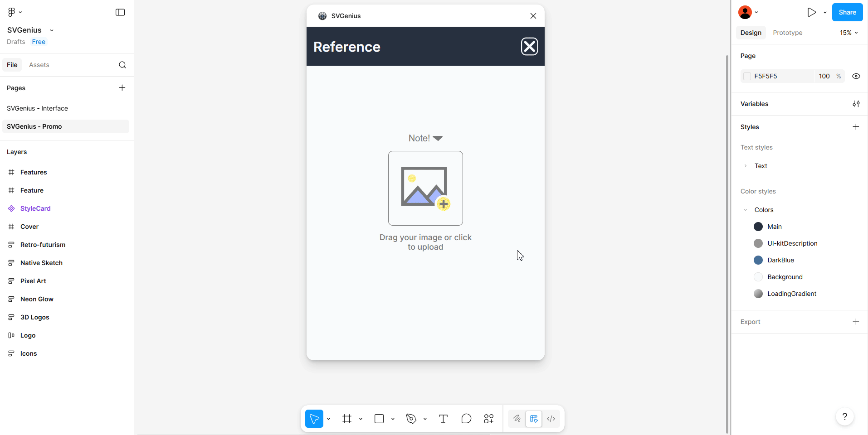Open the Comment tool
The height and width of the screenshot is (435, 868).
(x=466, y=419)
